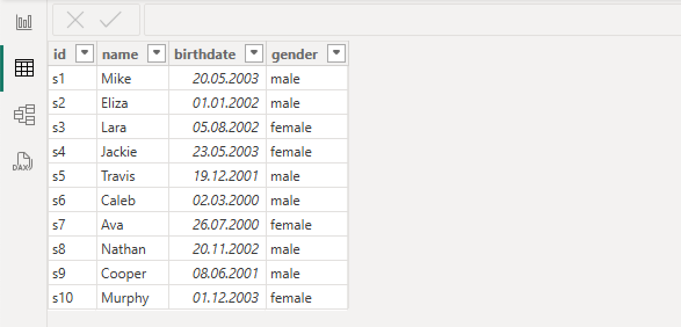Click birthdate 26.07.2000
681x327 pixels.
[x=218, y=224]
